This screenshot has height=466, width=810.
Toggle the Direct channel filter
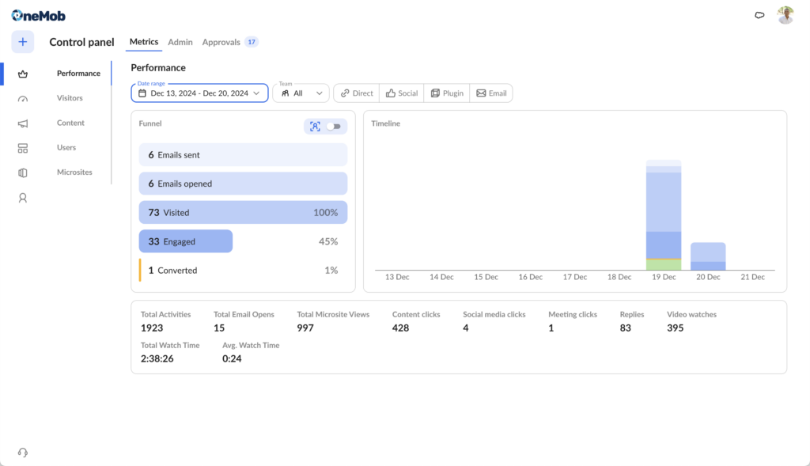click(356, 93)
